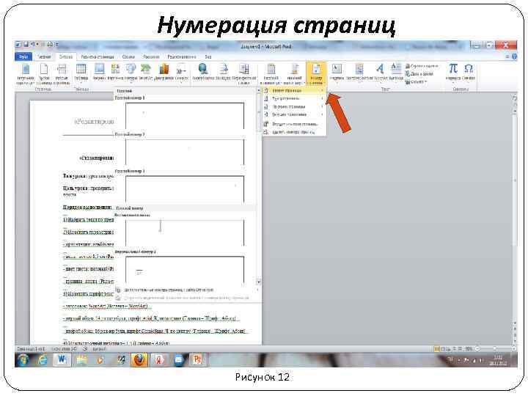This screenshot has width=528, height=396.
Task: Switch to the References ribbon tab
Action: 128,57
